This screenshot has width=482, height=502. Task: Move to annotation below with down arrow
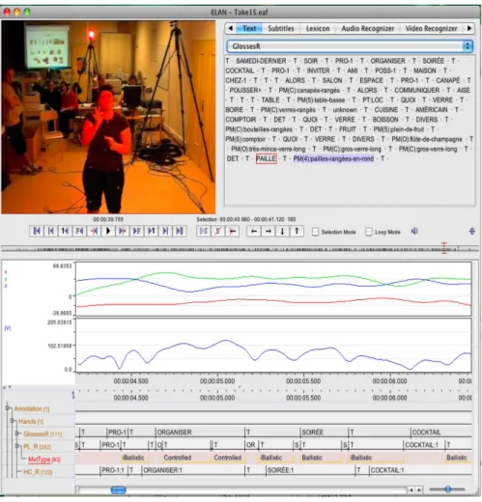point(282,231)
